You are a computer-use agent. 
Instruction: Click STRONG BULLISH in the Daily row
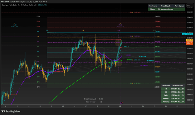click(x=178, y=95)
